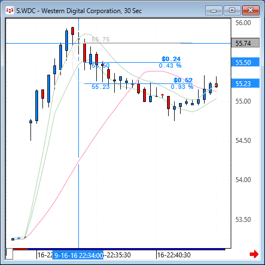Viewport: 265px width, 265px height.
Task: Click the window title S.WDC Western Digital Corporation
Action: 79,11
